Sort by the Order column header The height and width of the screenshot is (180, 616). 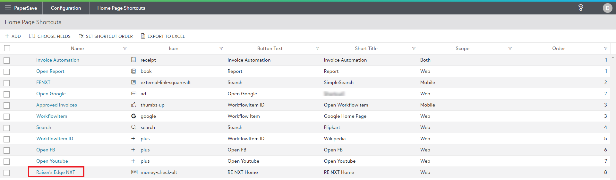558,48
